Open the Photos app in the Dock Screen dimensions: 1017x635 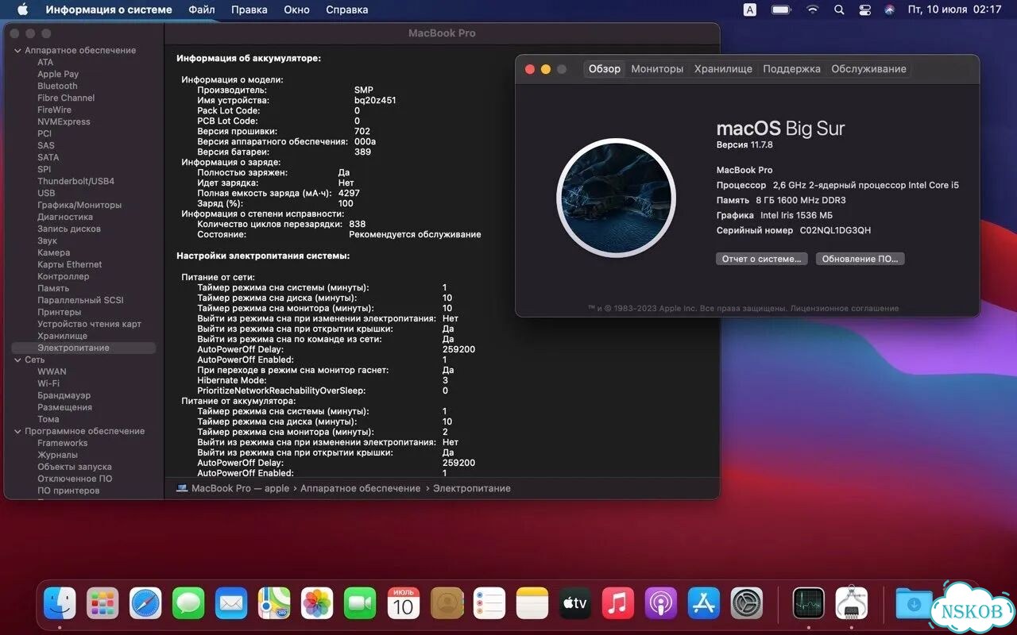pyautogui.click(x=317, y=603)
